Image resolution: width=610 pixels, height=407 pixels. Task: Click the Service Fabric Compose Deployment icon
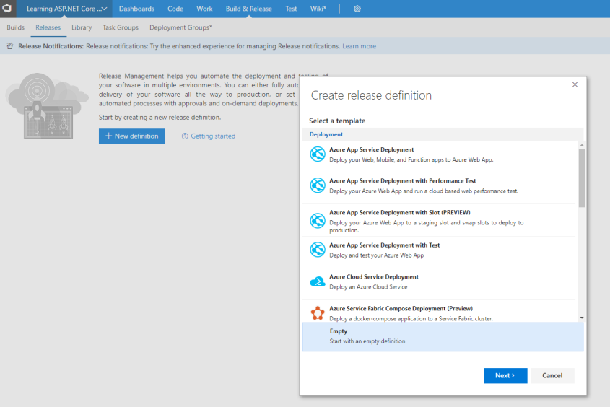(318, 313)
